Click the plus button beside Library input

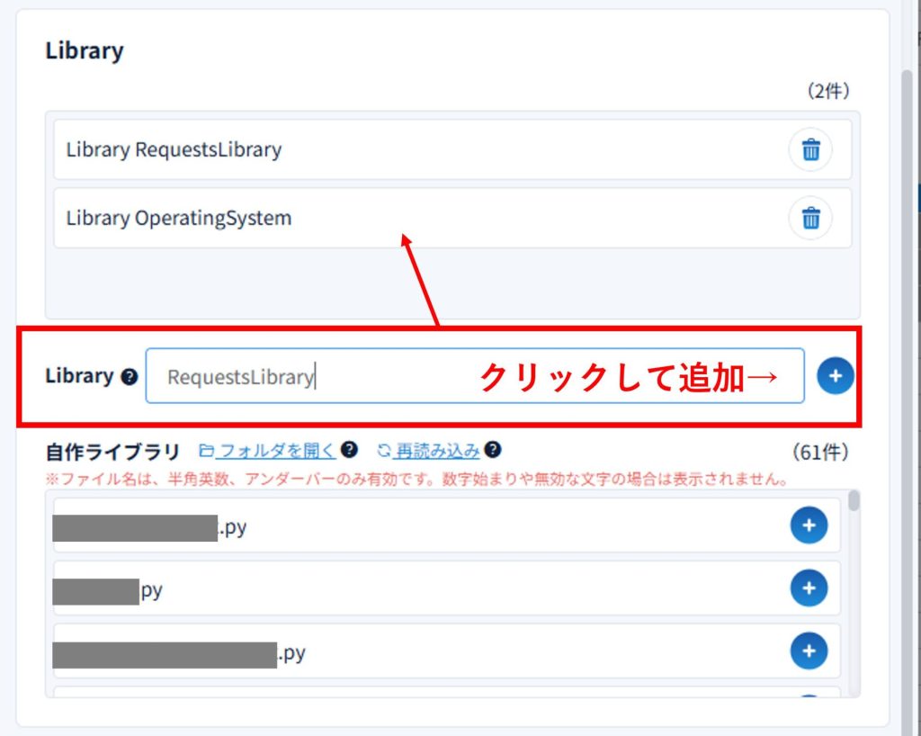[x=835, y=376]
